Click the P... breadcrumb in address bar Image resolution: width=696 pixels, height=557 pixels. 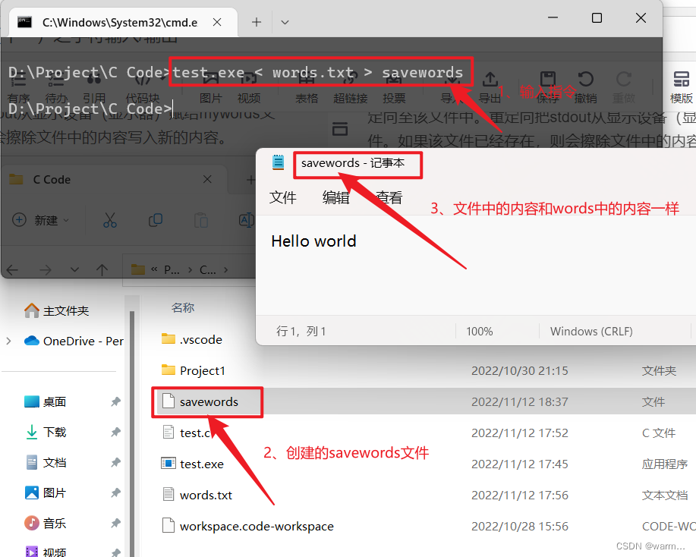tap(172, 269)
